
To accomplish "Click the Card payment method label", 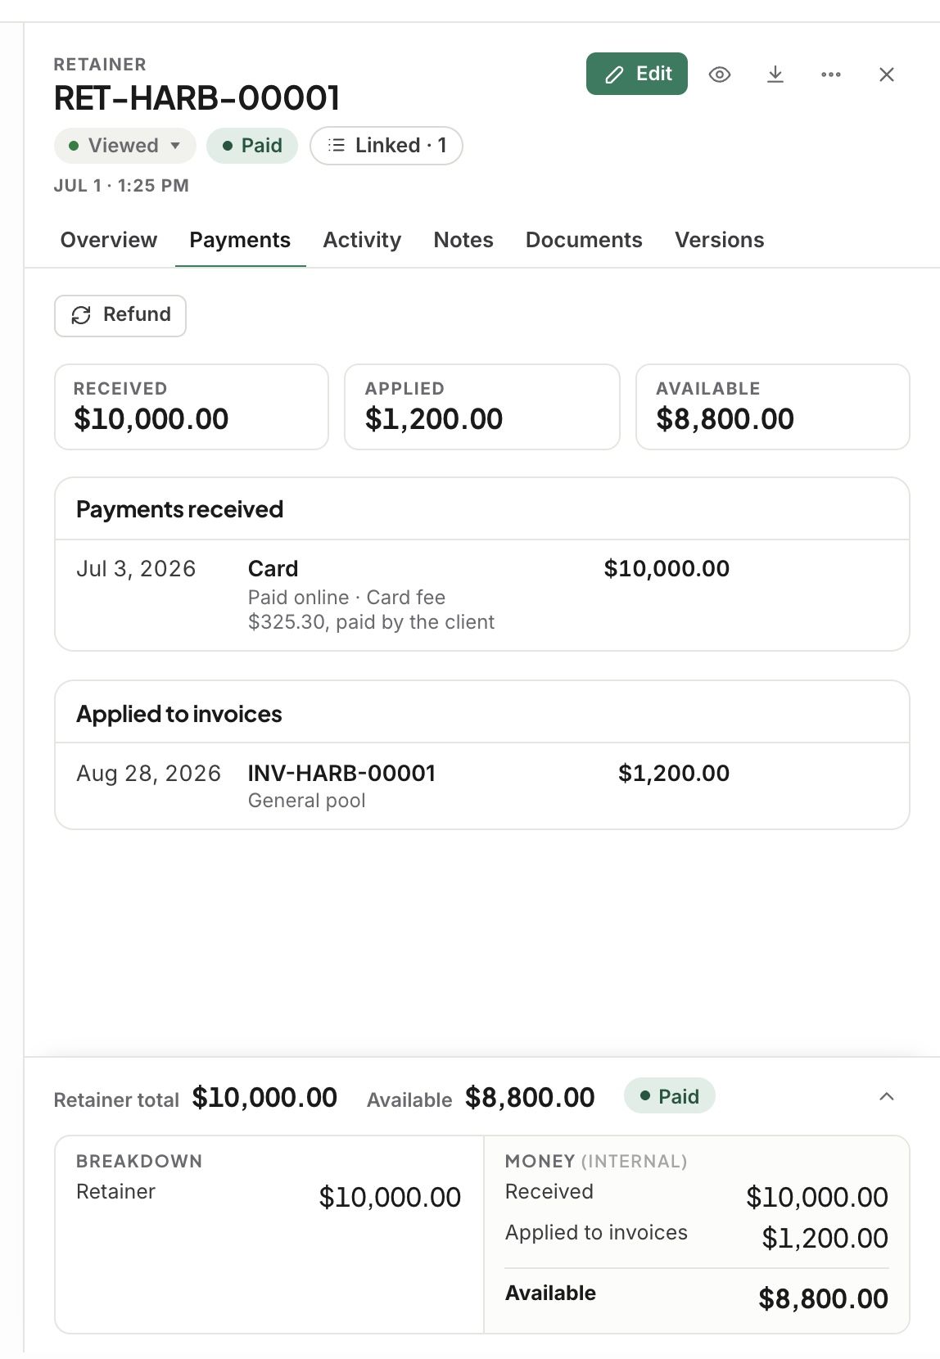I will point(273,569).
